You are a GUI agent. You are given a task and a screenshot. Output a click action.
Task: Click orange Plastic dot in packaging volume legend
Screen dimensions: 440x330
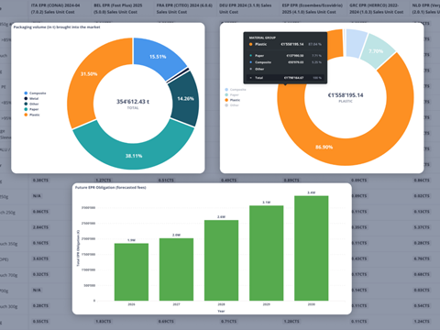(x=26, y=115)
